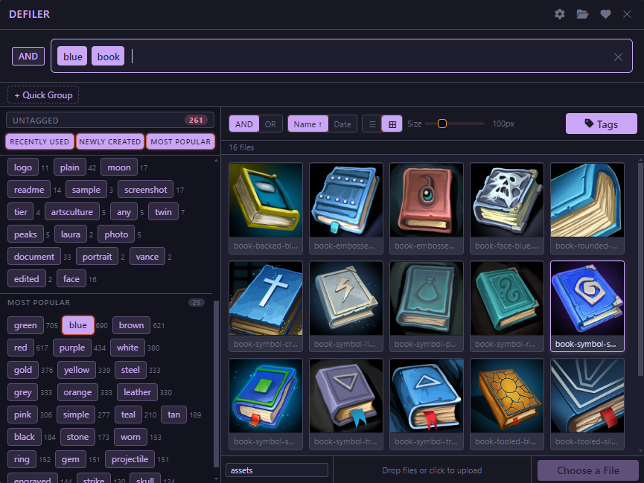Open settings with the gear icon
Screen dimensions: 644x483
pyautogui.click(x=559, y=14)
